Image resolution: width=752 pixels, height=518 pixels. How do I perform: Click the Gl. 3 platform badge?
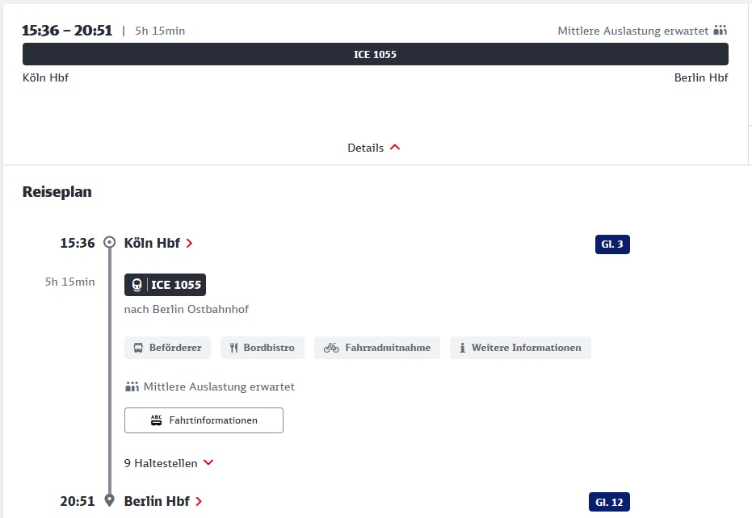pyautogui.click(x=612, y=244)
